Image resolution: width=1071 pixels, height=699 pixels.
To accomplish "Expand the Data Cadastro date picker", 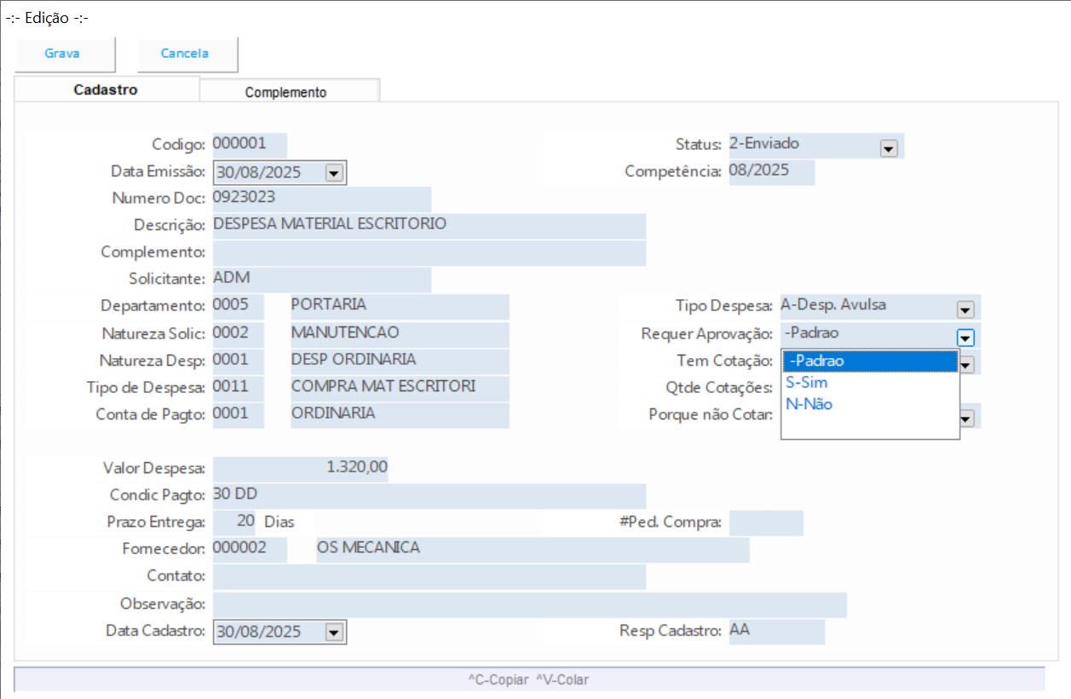I will click(x=333, y=633).
